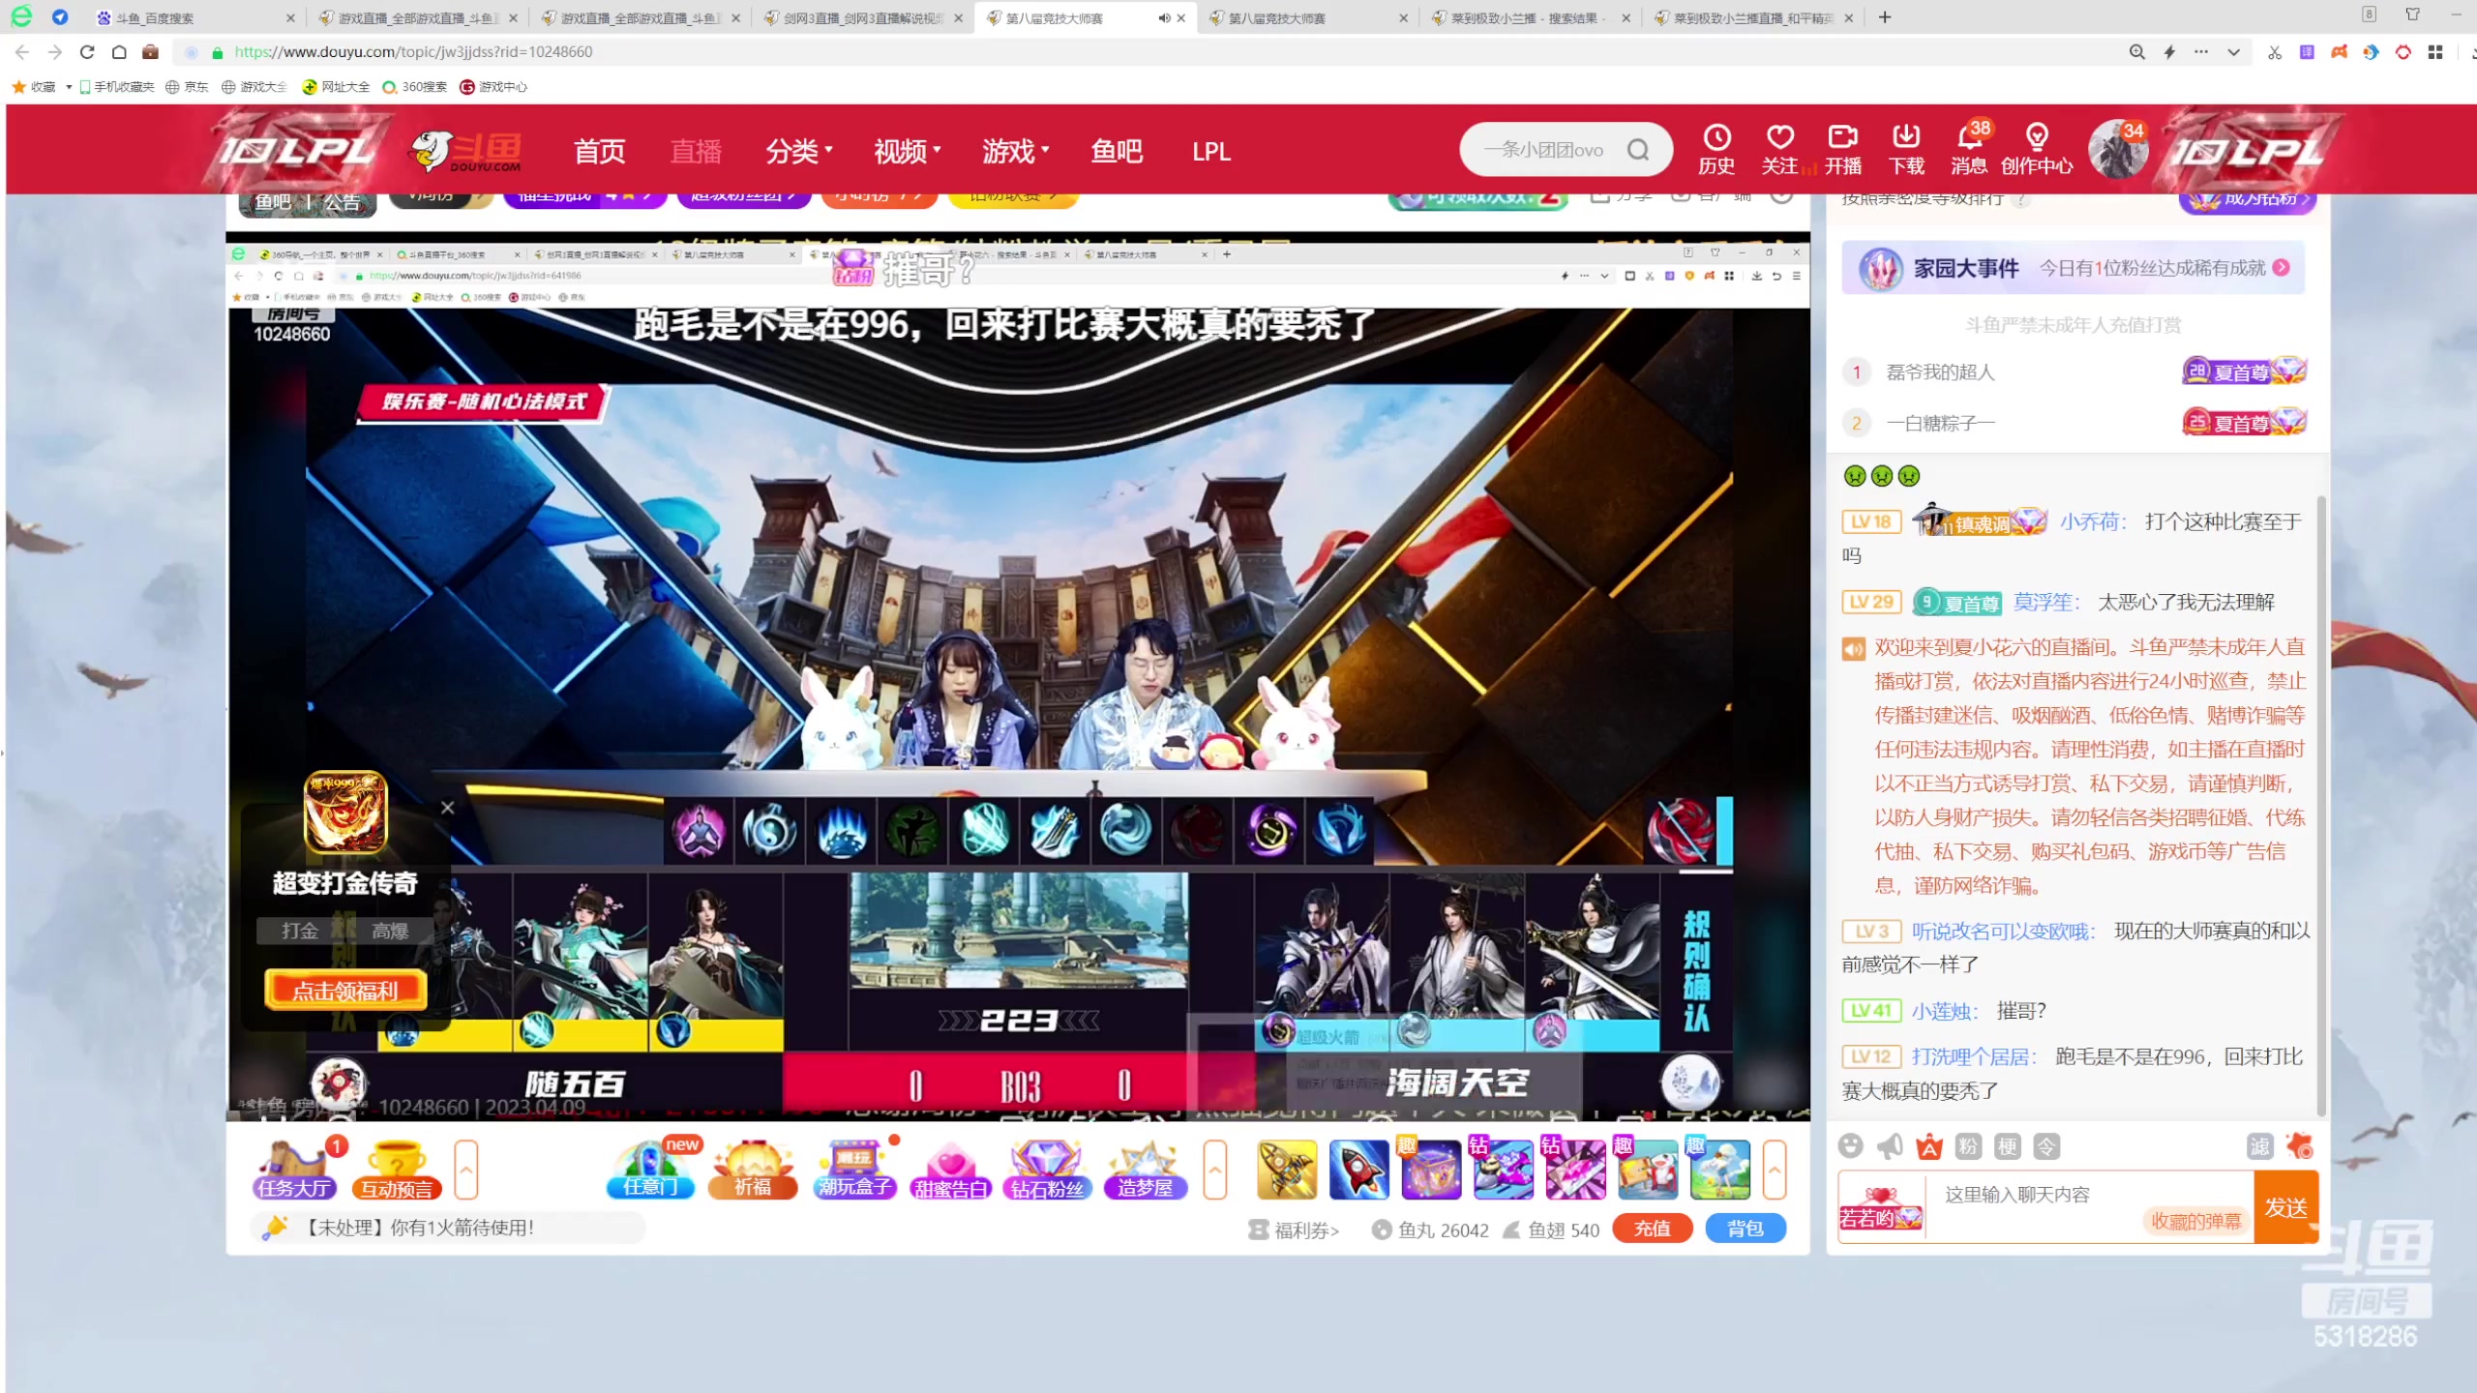Image resolution: width=2477 pixels, height=1393 pixels.
Task: Open the emoji picker in chat
Action: click(x=1850, y=1146)
